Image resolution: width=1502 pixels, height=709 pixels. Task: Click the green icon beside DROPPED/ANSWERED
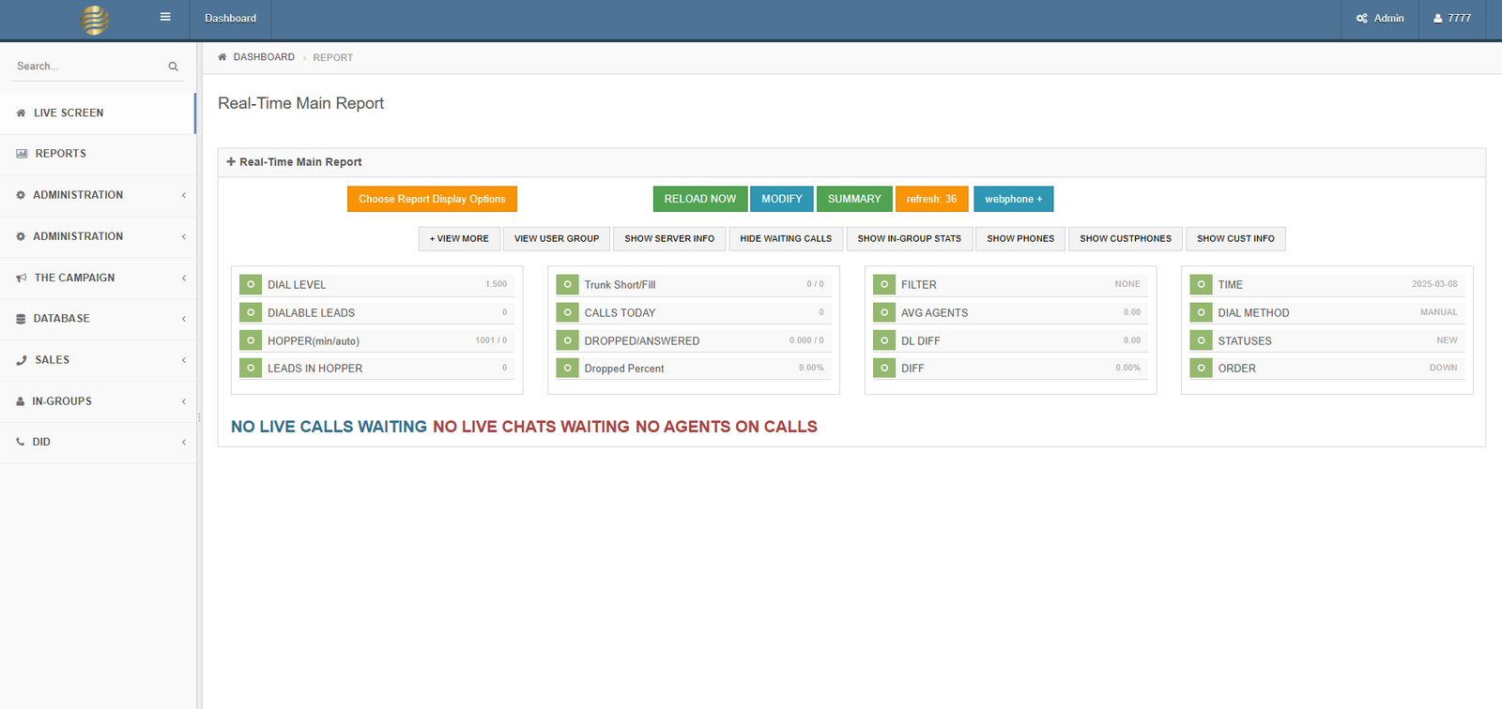[568, 340]
